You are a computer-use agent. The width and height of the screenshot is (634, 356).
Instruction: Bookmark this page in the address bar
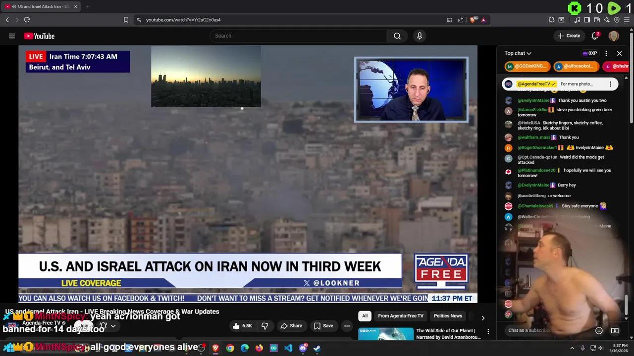coord(126,20)
